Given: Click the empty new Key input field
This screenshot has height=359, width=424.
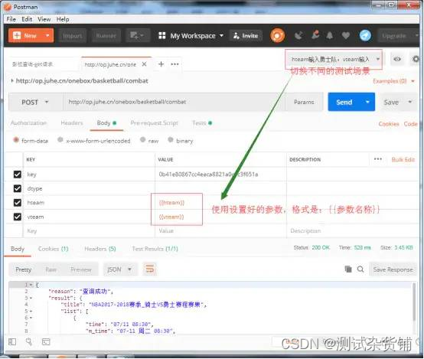Looking at the screenshot, I should 90,230.
